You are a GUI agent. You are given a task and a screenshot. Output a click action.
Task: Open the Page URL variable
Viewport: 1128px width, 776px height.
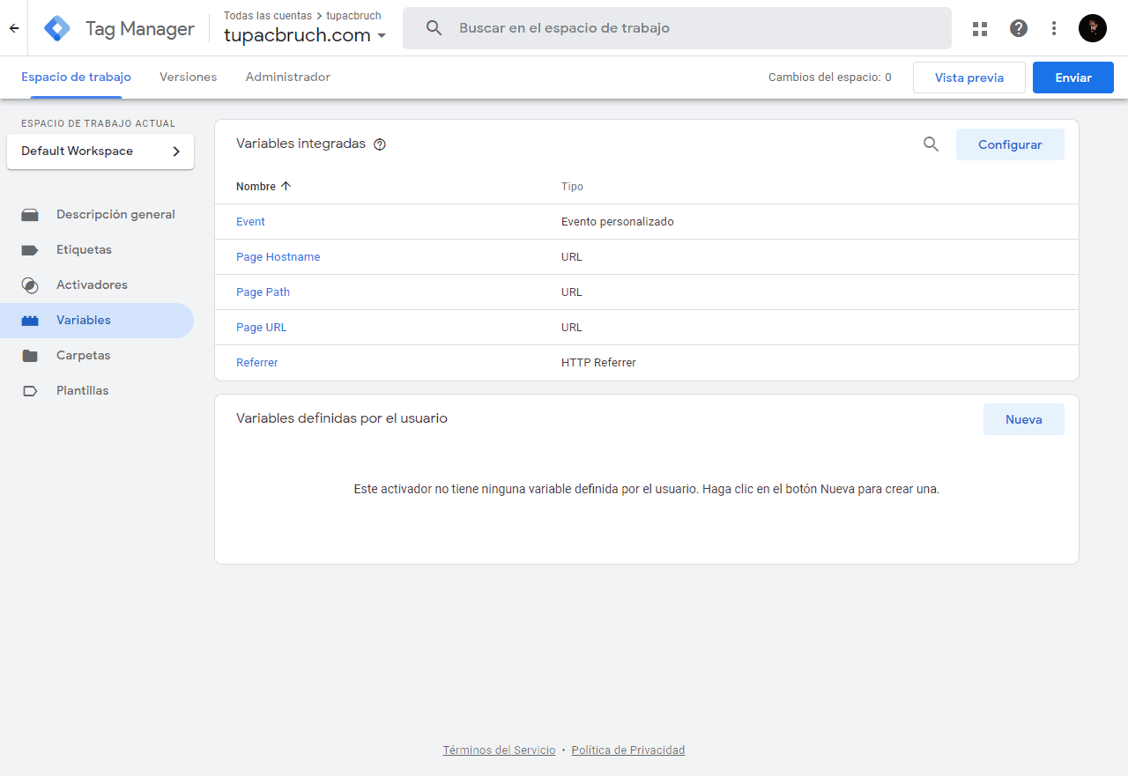(x=261, y=327)
